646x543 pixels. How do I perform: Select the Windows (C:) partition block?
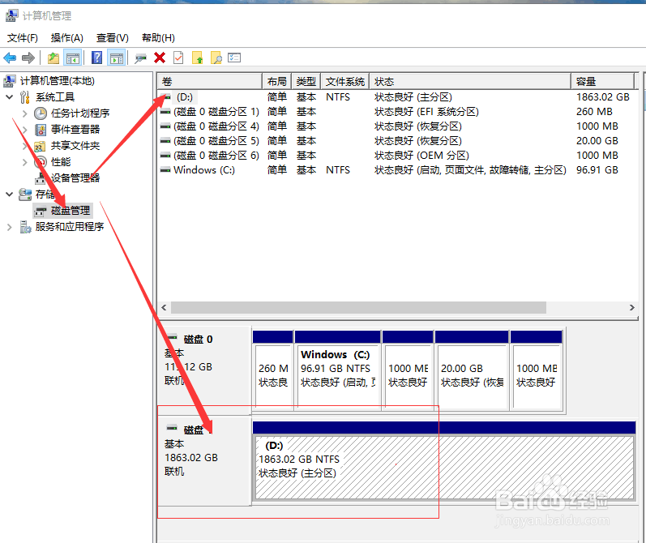tap(338, 370)
